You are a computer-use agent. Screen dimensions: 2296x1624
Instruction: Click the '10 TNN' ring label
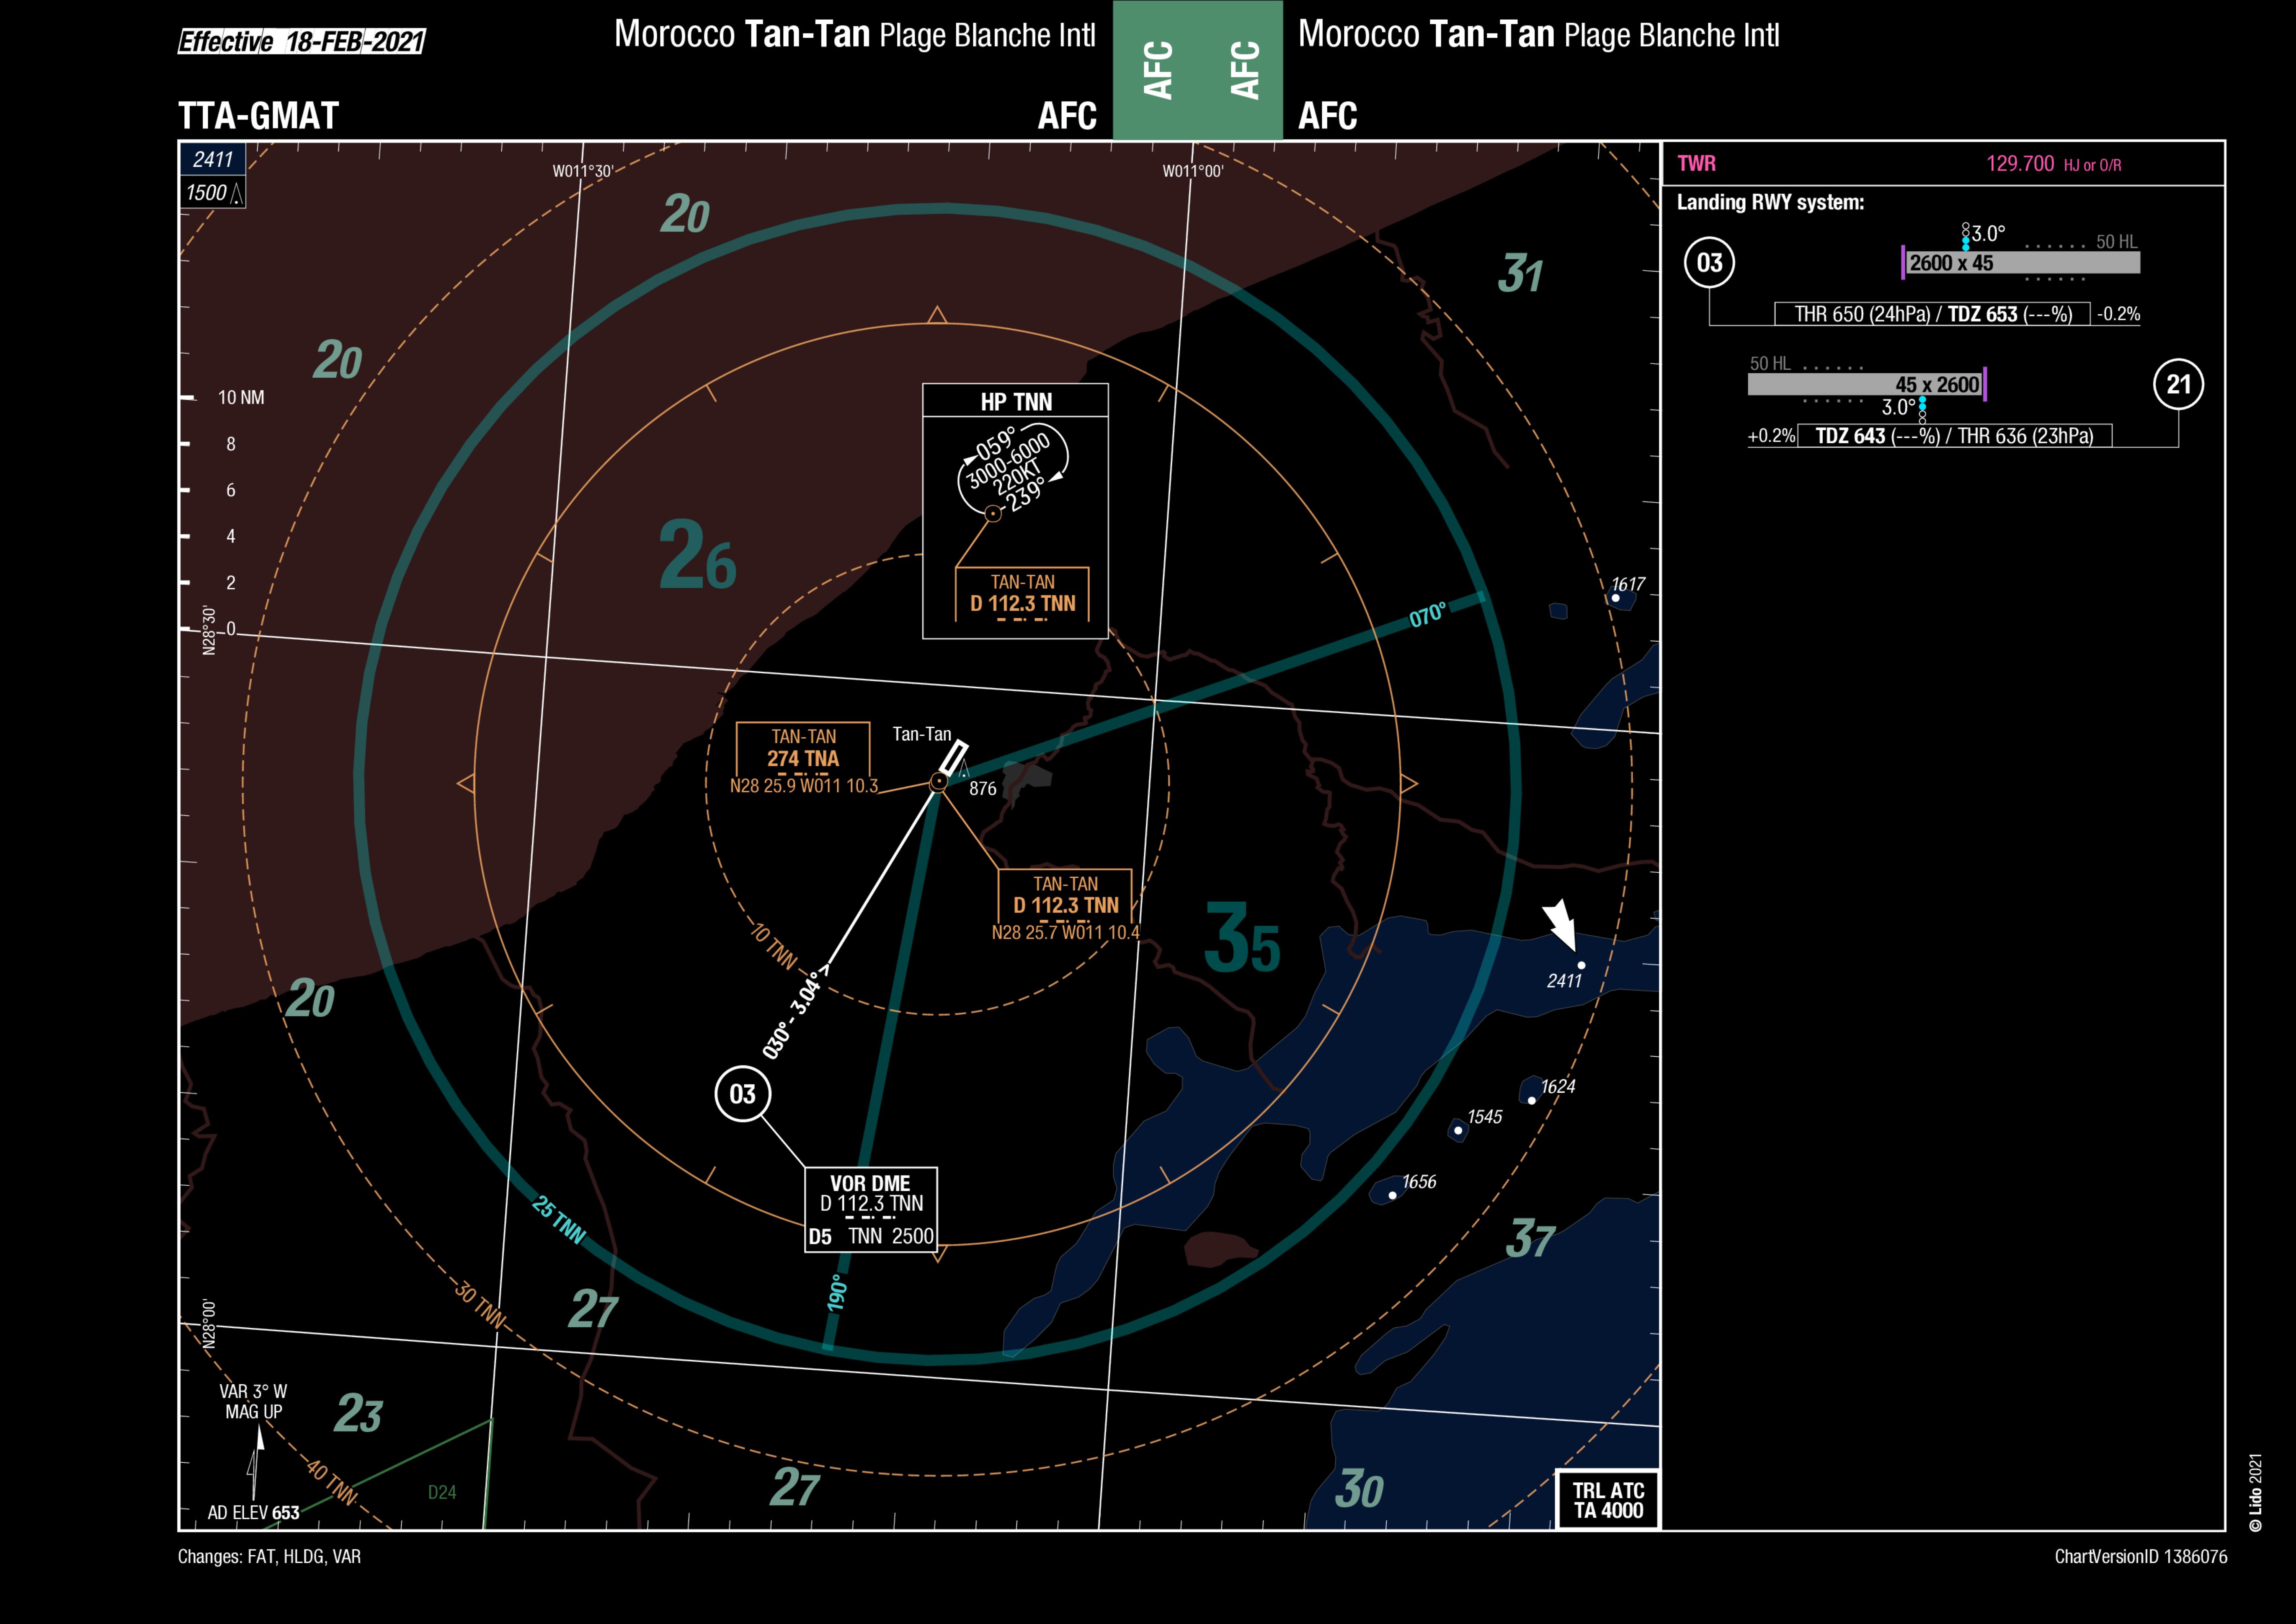pyautogui.click(x=774, y=946)
